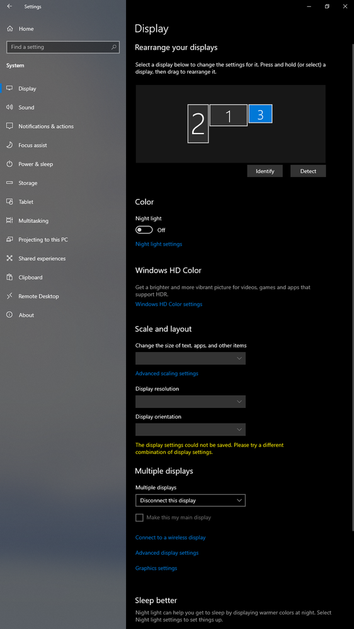
Task: Restore down the Settings window
Action: [327, 6]
